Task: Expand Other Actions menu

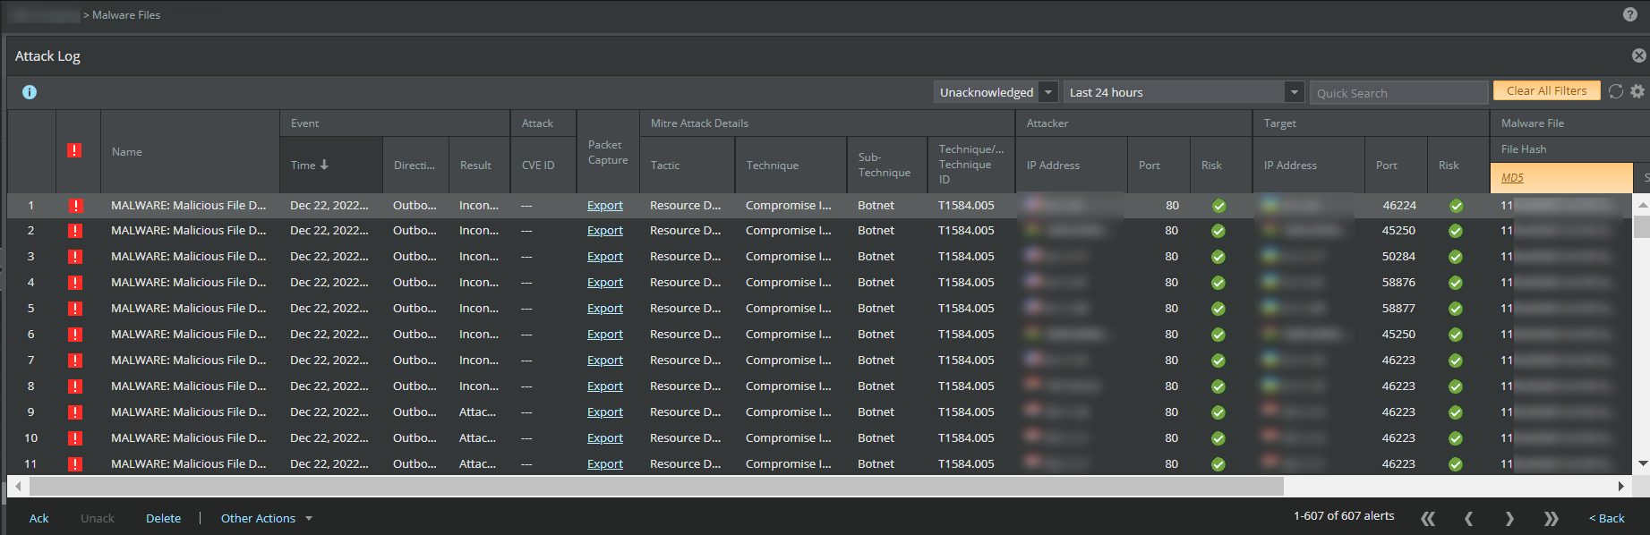Action: [266, 518]
